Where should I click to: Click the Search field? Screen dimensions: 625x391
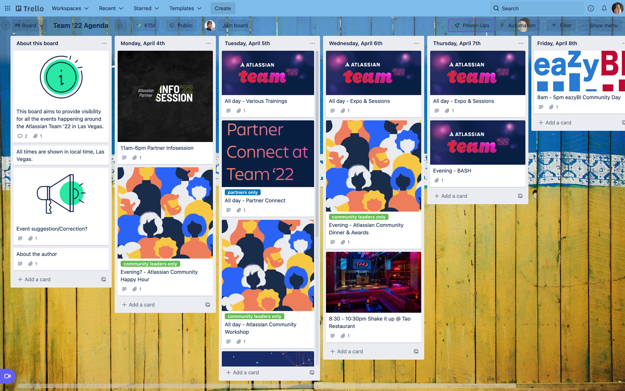(x=536, y=8)
